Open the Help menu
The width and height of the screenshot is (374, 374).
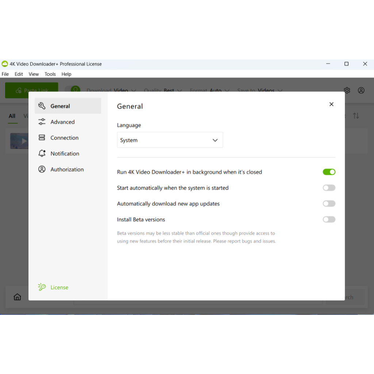point(66,74)
